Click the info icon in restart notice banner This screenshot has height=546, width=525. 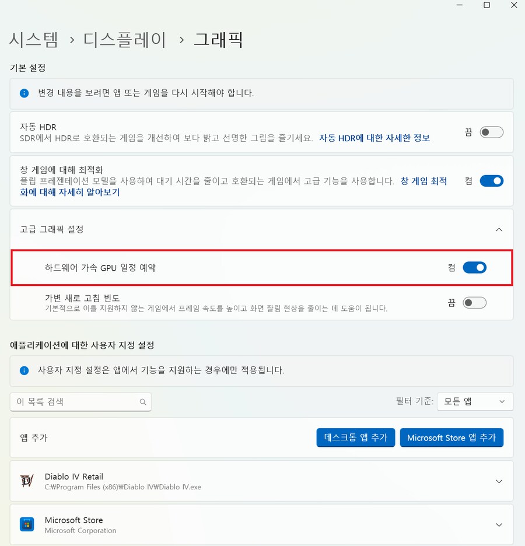click(x=24, y=93)
